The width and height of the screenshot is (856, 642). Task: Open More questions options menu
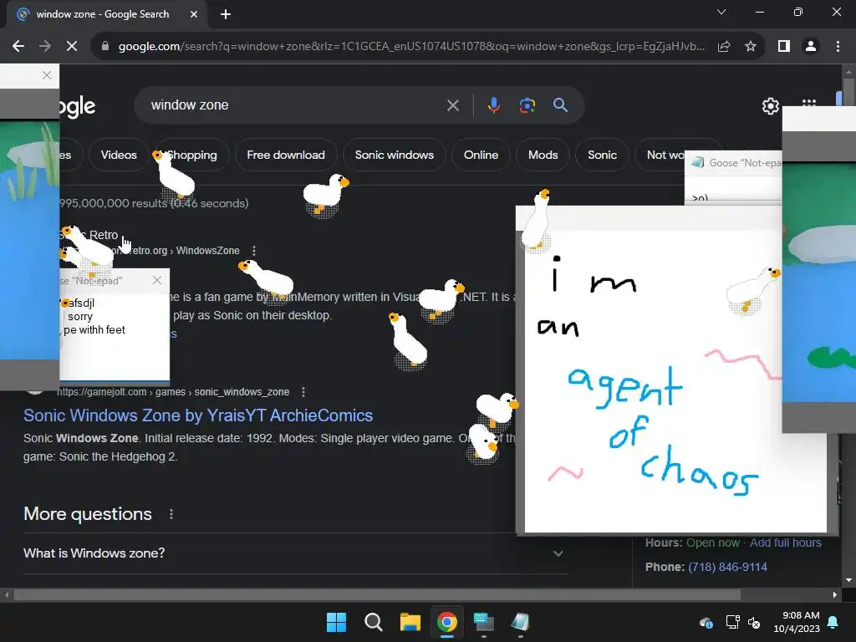171,514
